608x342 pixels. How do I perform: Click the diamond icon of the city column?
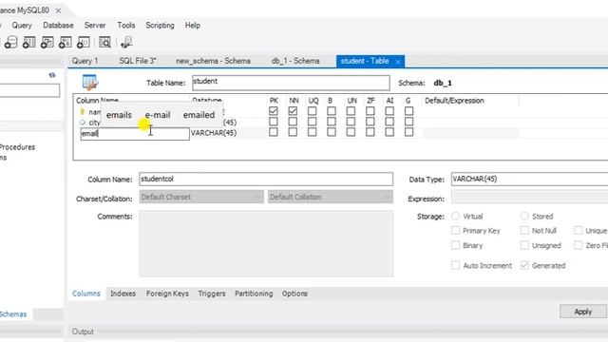82,123
